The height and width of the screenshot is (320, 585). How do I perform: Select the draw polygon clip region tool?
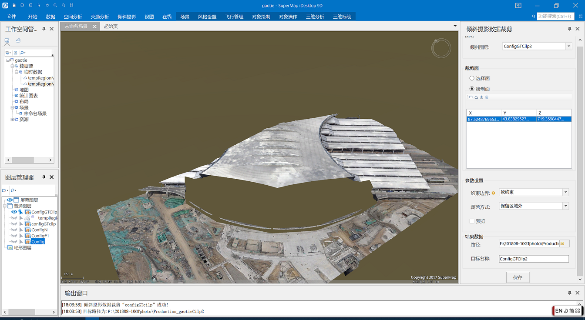pos(476,97)
